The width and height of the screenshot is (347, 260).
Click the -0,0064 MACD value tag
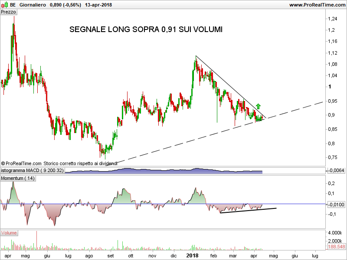tap(336, 170)
